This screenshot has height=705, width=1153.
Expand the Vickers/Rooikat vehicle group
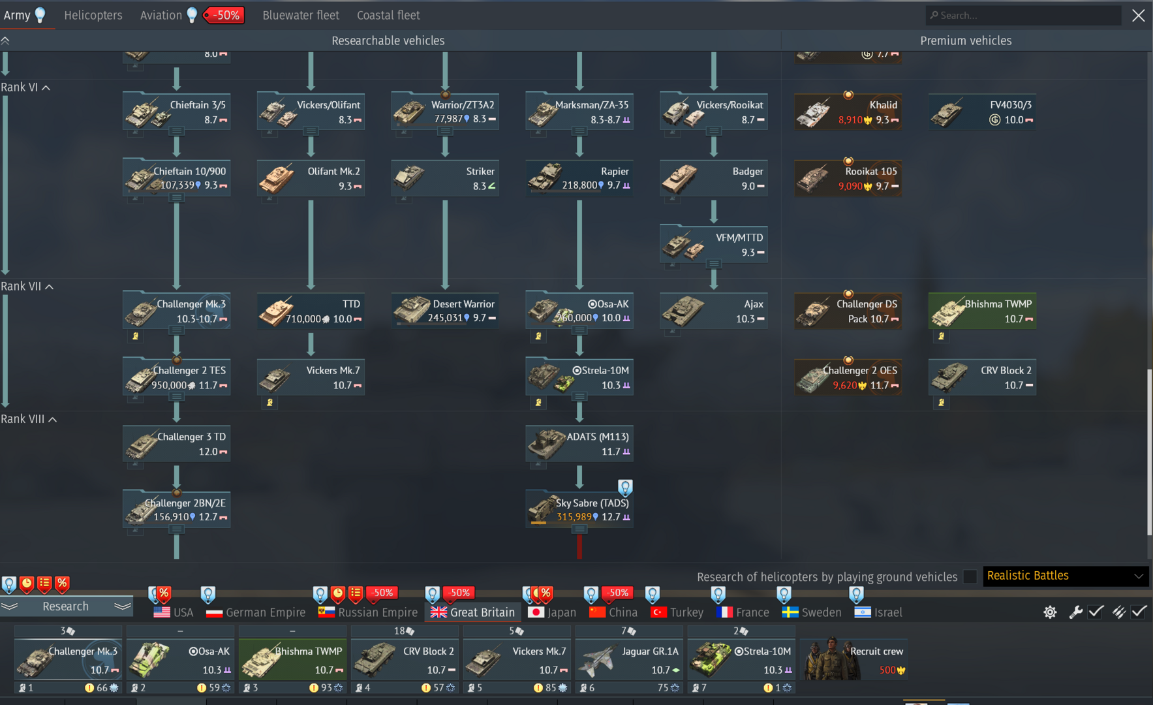(x=714, y=131)
